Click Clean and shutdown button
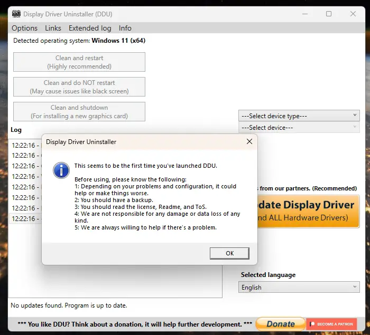 [79, 111]
